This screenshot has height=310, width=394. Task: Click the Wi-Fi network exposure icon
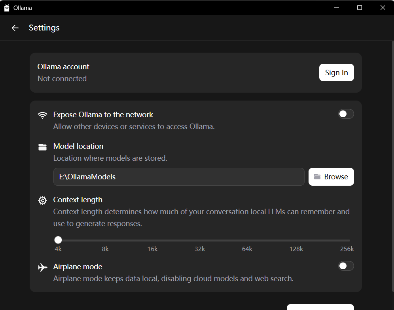tap(42, 115)
